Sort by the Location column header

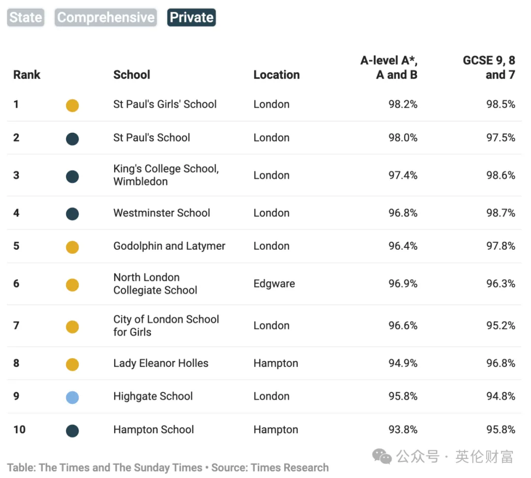pyautogui.click(x=277, y=75)
